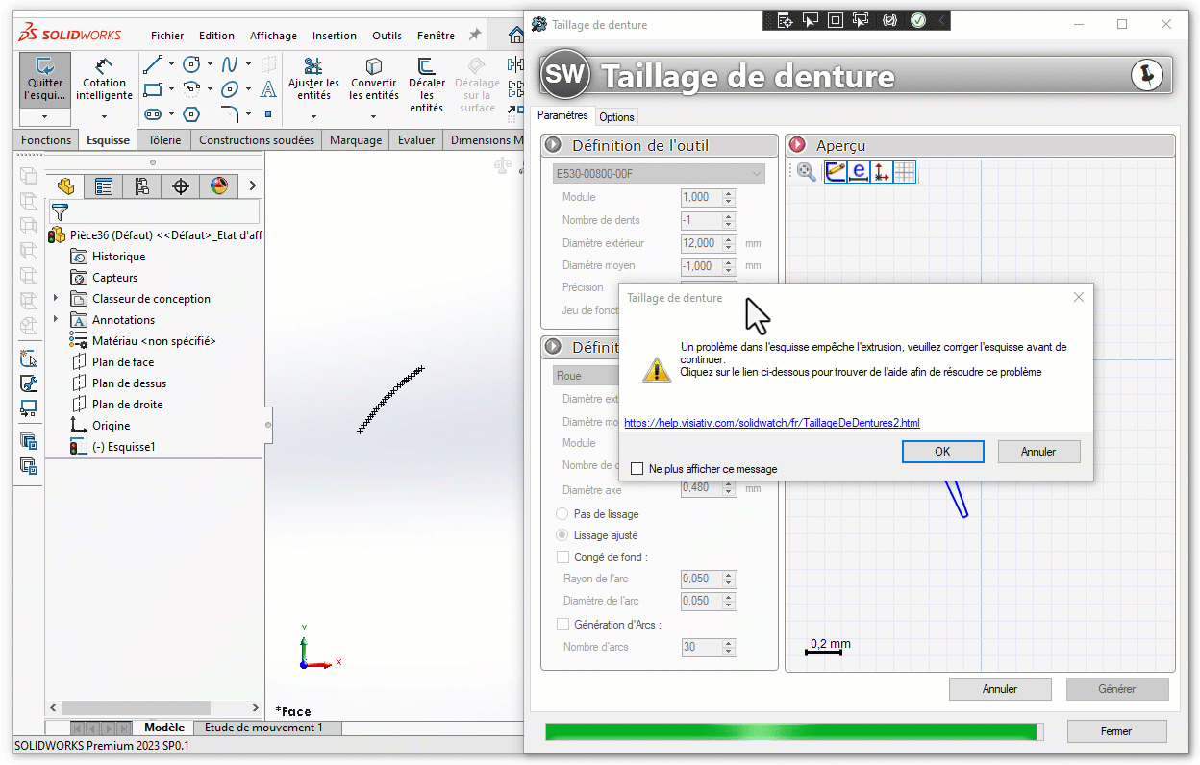Open the E530-00800-00F tool dropdown

[659, 174]
